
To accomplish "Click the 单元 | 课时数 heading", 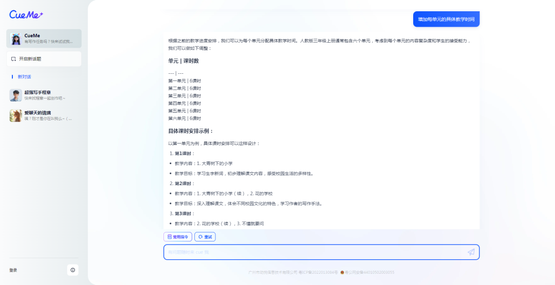I will coord(183,61).
